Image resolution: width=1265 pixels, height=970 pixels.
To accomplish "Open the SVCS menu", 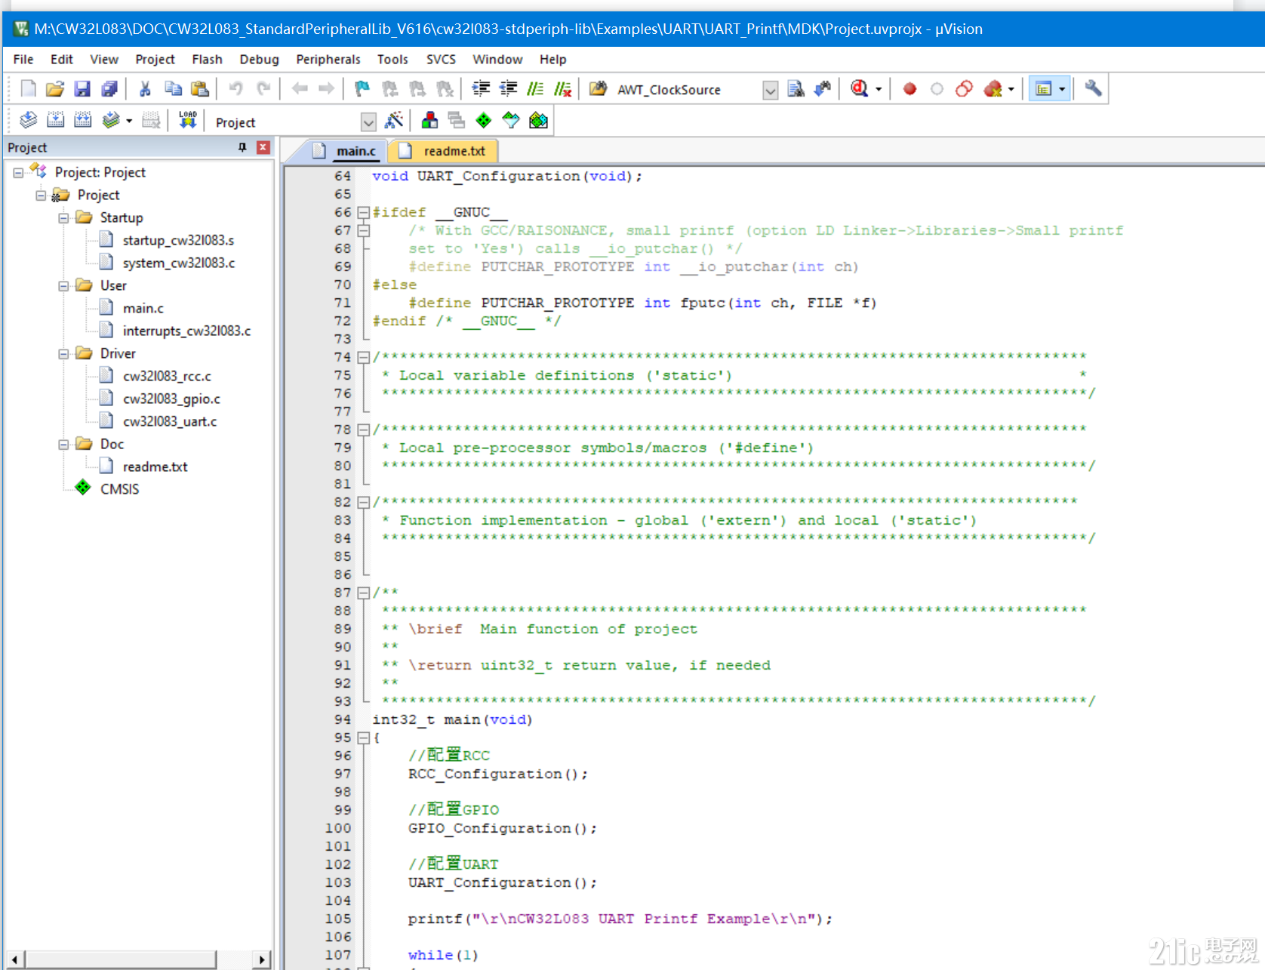I will tap(441, 59).
